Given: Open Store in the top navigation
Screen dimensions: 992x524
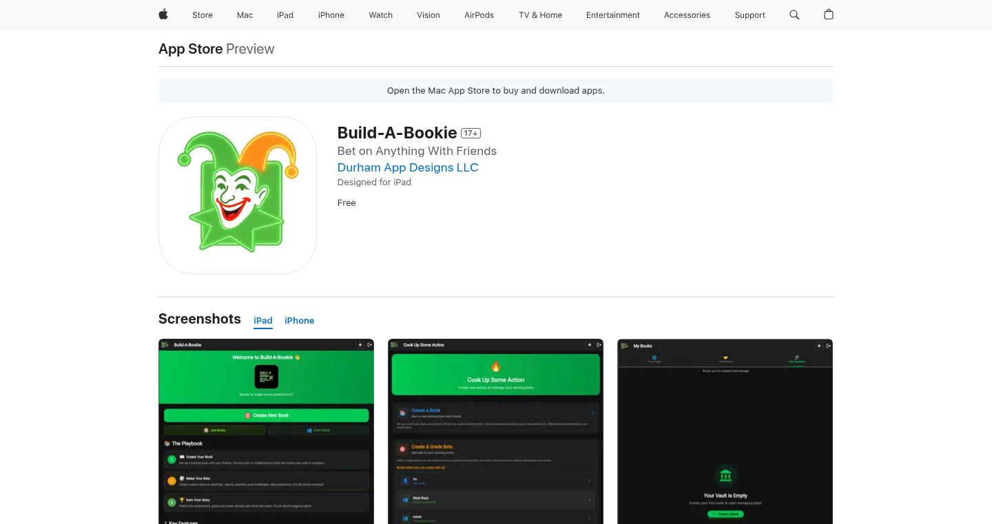Looking at the screenshot, I should pos(203,15).
